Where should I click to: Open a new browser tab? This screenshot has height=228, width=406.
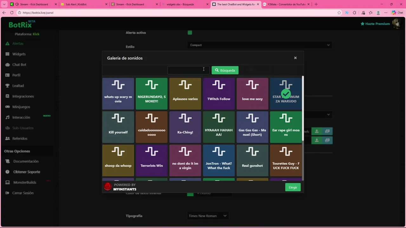316,4
